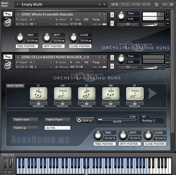Shift keyboard octave up with right arrow

[13, 172]
